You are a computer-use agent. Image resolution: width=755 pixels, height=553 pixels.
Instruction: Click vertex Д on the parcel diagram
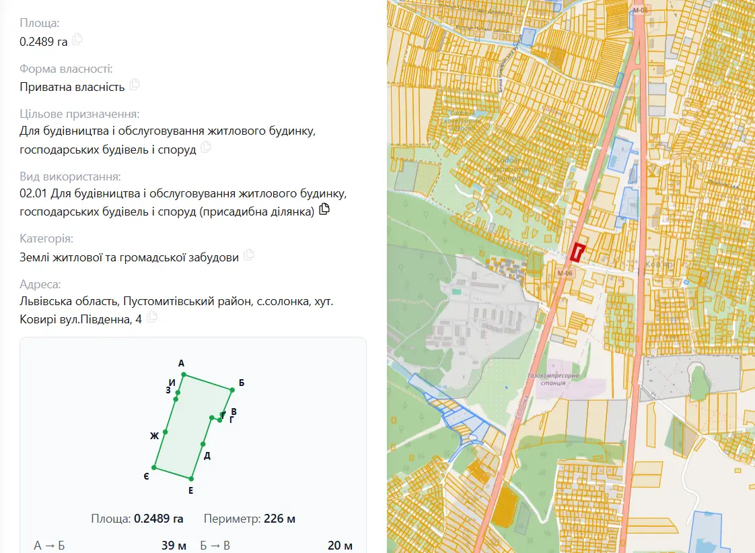click(203, 444)
